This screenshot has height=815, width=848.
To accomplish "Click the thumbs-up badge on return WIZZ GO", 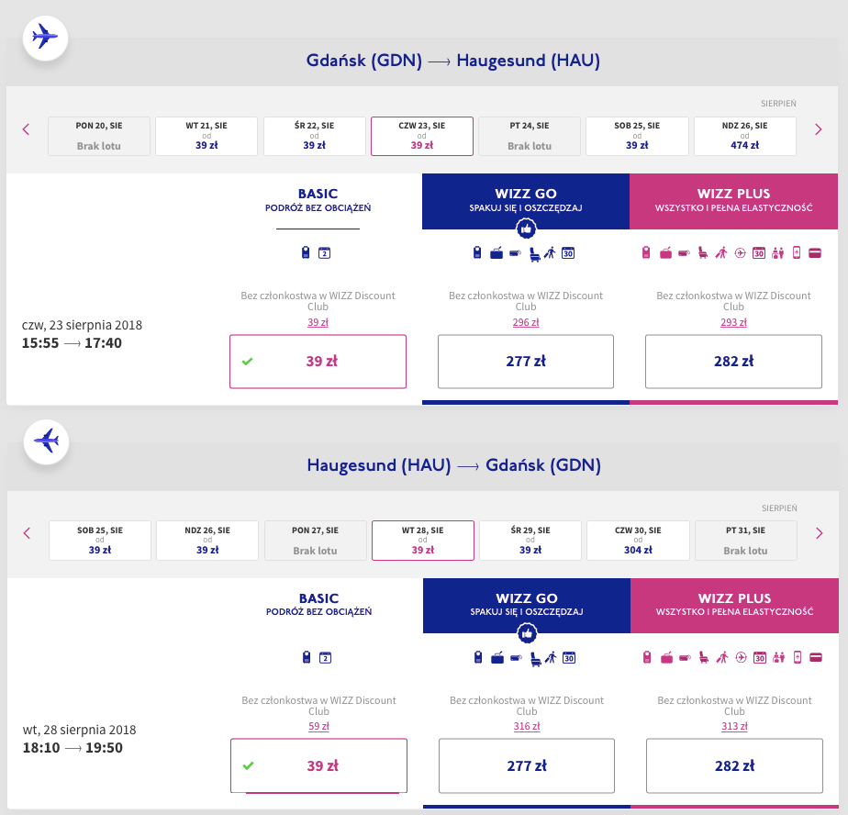I will pos(527,633).
